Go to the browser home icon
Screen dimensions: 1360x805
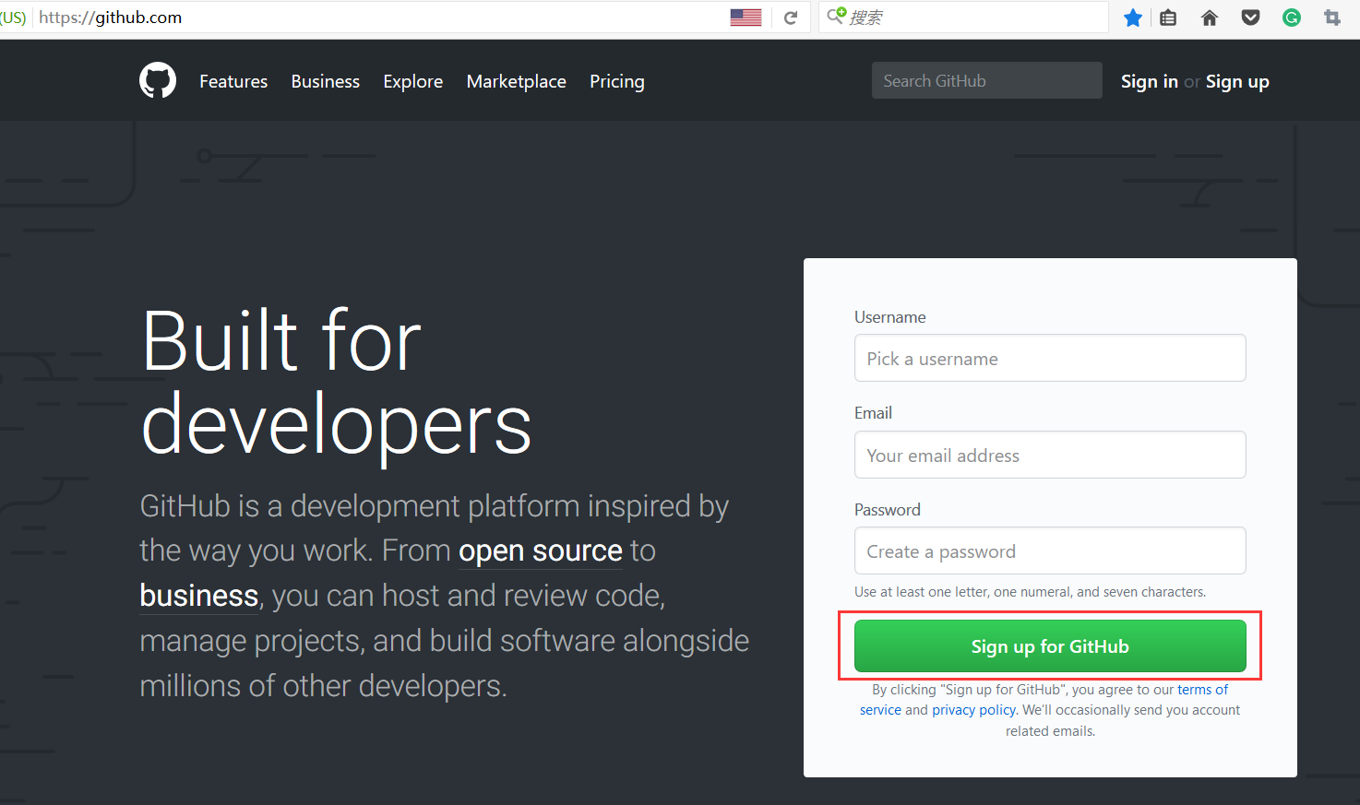[x=1210, y=18]
